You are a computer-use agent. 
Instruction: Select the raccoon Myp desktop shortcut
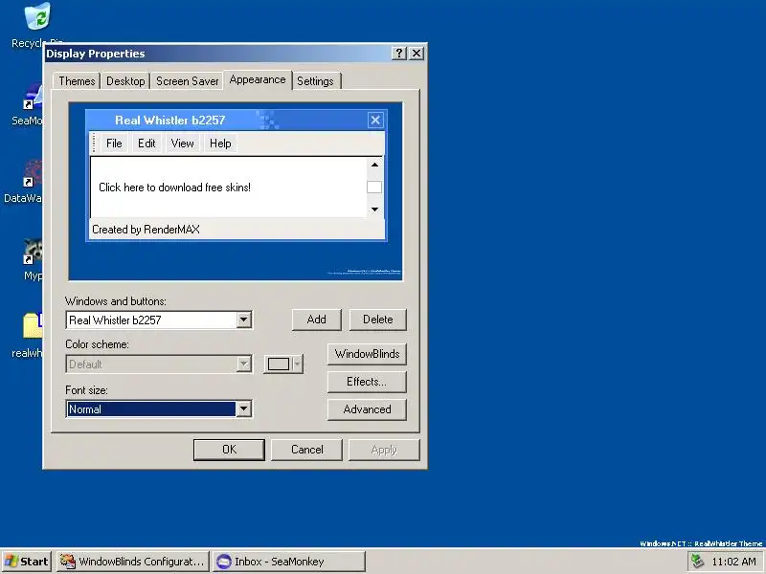coord(33,252)
